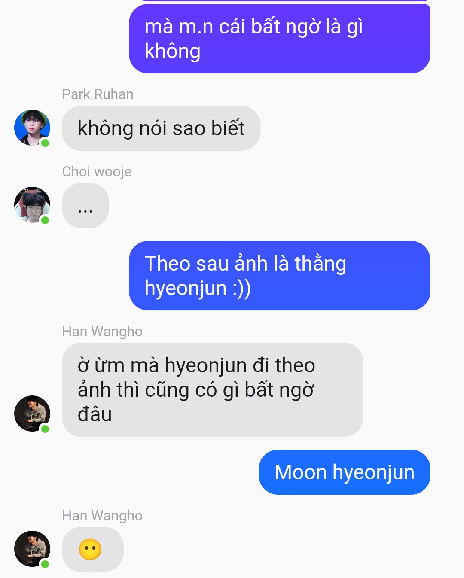
Task: Tap online indicator on upper Han Wangho avatar
Action: click(x=45, y=429)
